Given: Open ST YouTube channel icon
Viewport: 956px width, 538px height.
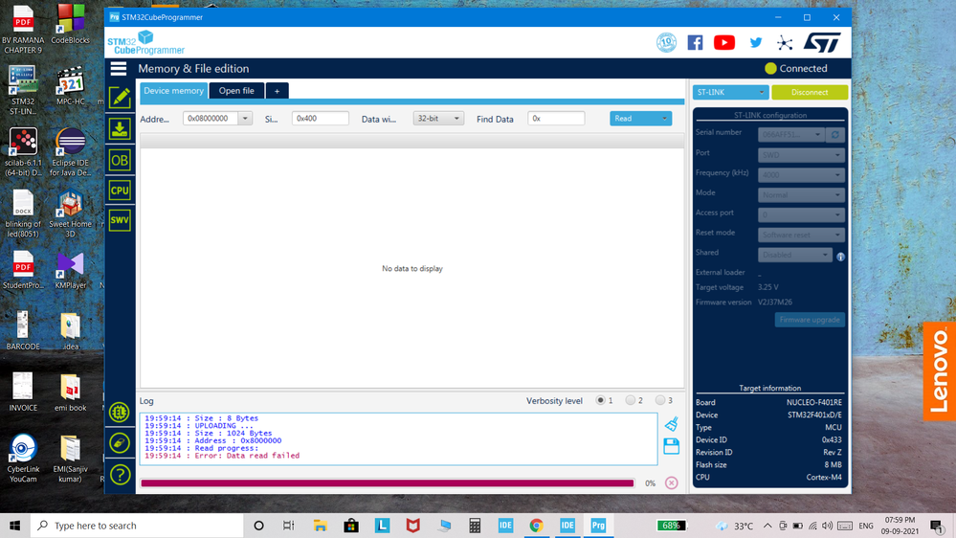Looking at the screenshot, I should [x=724, y=42].
